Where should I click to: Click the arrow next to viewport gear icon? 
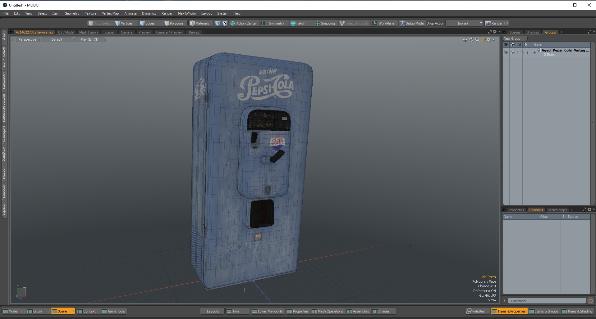tap(493, 40)
